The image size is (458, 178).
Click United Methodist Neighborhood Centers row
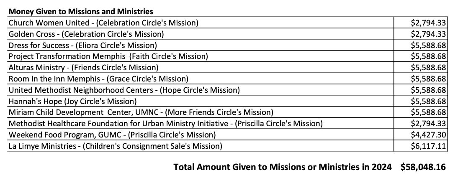(x=124, y=90)
